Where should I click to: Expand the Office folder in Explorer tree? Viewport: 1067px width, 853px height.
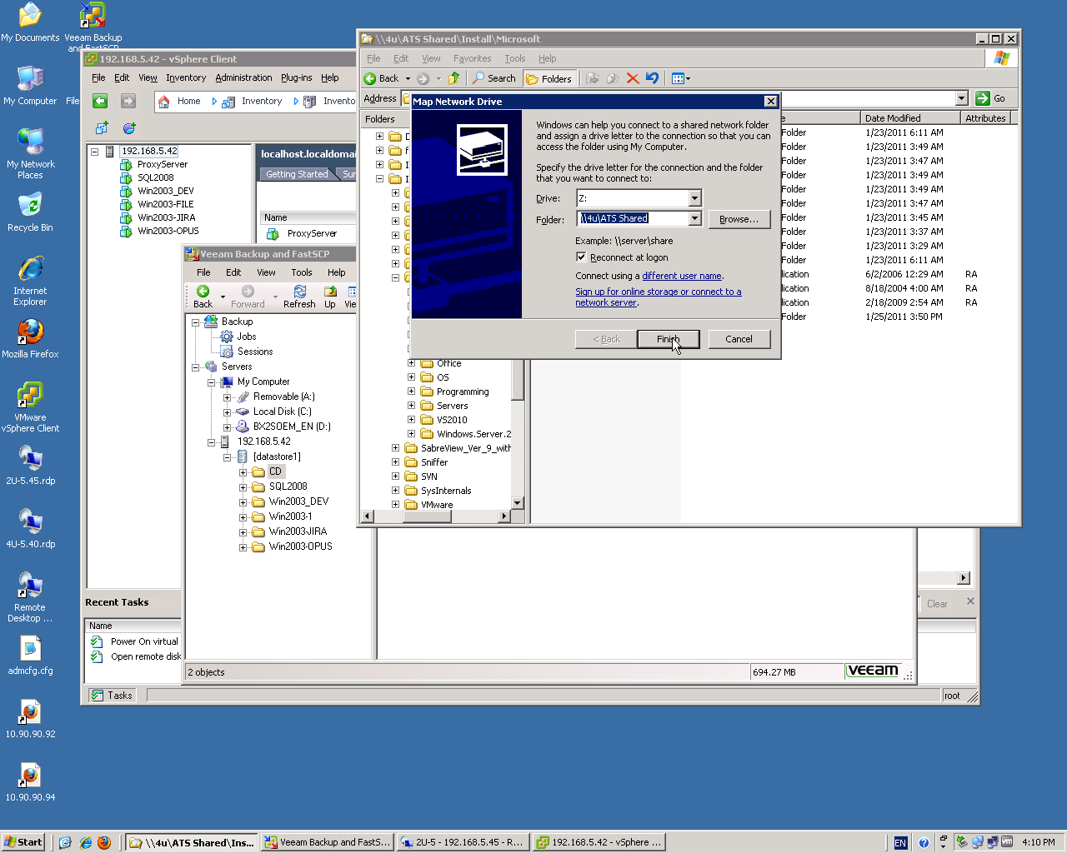(411, 363)
